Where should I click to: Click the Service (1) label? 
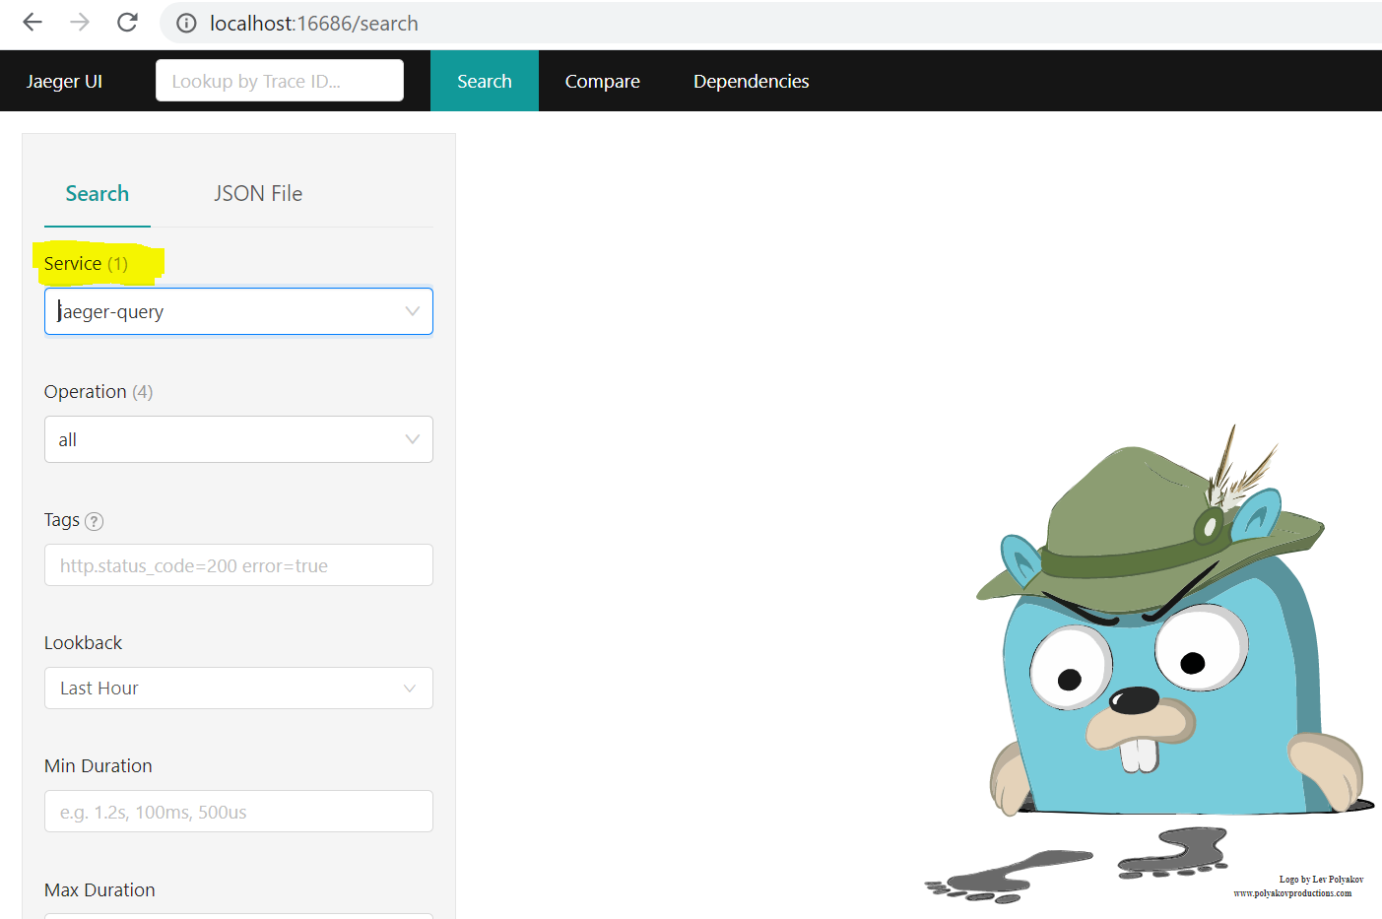[86, 264]
